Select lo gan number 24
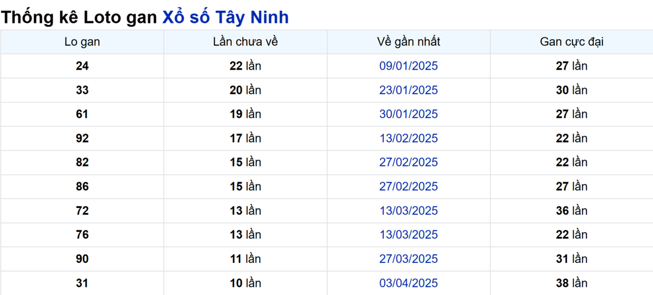 82,66
